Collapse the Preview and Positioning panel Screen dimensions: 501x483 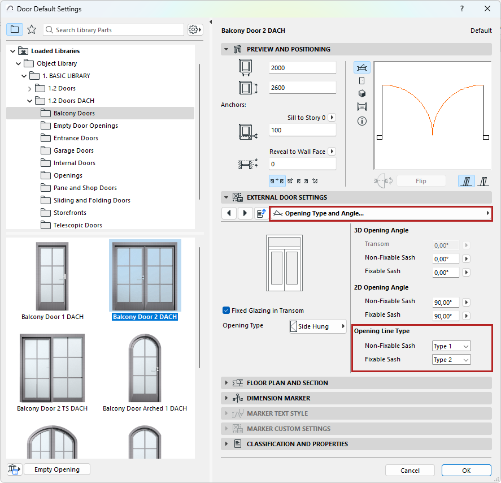226,49
